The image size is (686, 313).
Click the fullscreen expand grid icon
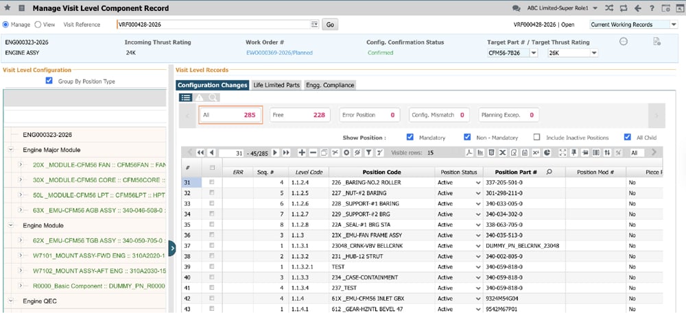point(563,152)
